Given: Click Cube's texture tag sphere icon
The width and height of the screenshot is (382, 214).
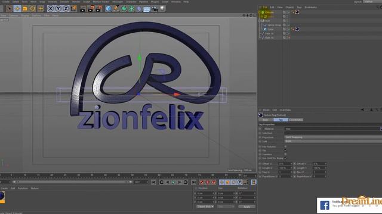Looking at the screenshot, I should (297, 29).
